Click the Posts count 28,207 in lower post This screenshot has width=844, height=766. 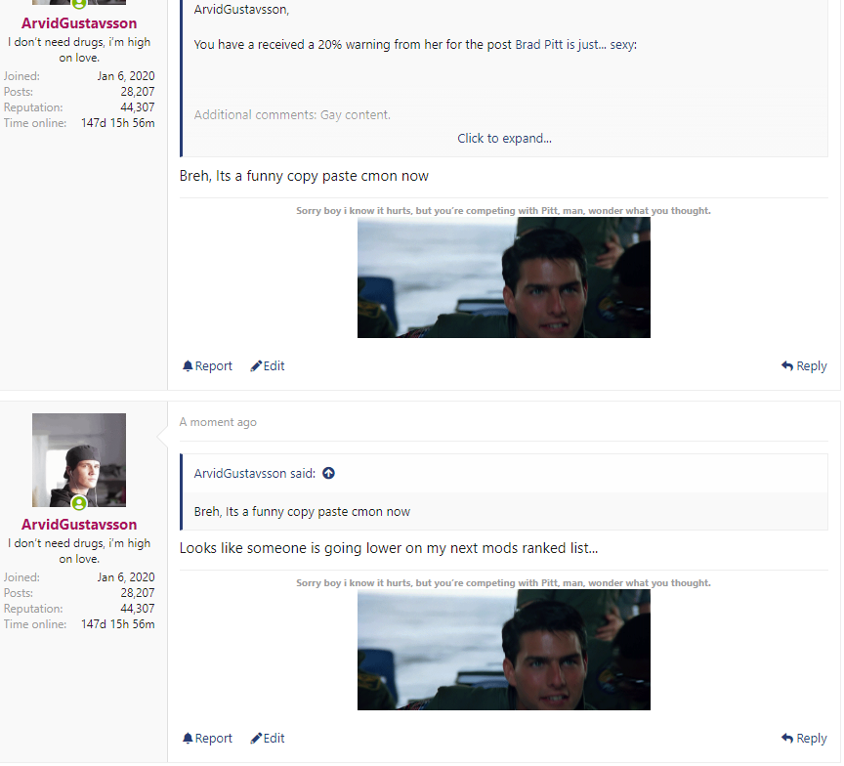coord(137,593)
